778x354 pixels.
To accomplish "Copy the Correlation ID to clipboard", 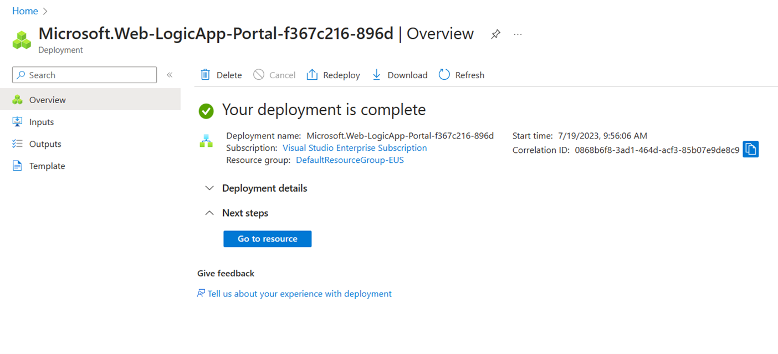I will click(750, 150).
